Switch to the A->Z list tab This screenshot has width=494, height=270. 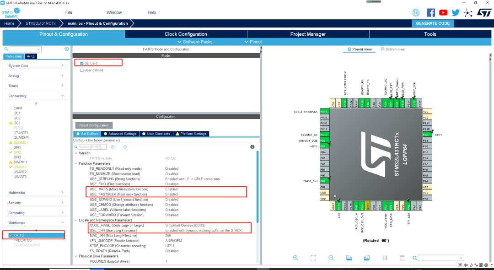(x=31, y=56)
